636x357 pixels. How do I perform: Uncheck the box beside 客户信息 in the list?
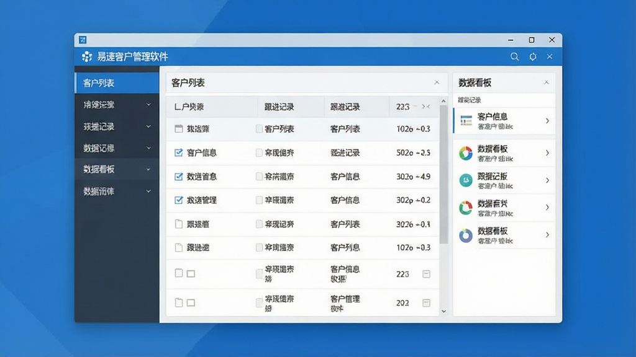178,152
